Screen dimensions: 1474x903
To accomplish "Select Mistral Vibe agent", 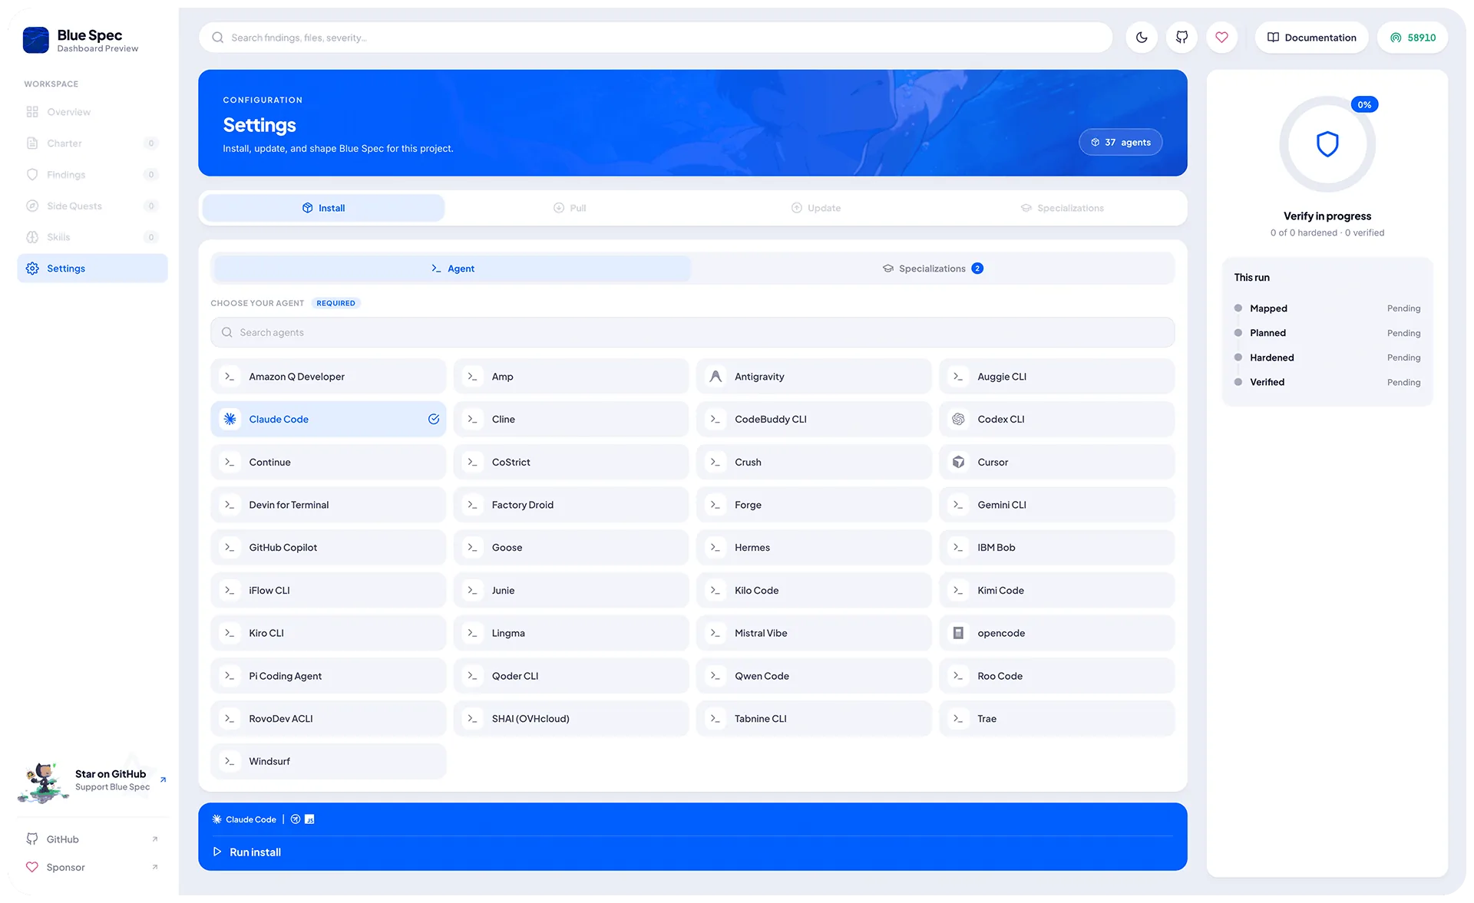I will 814,633.
